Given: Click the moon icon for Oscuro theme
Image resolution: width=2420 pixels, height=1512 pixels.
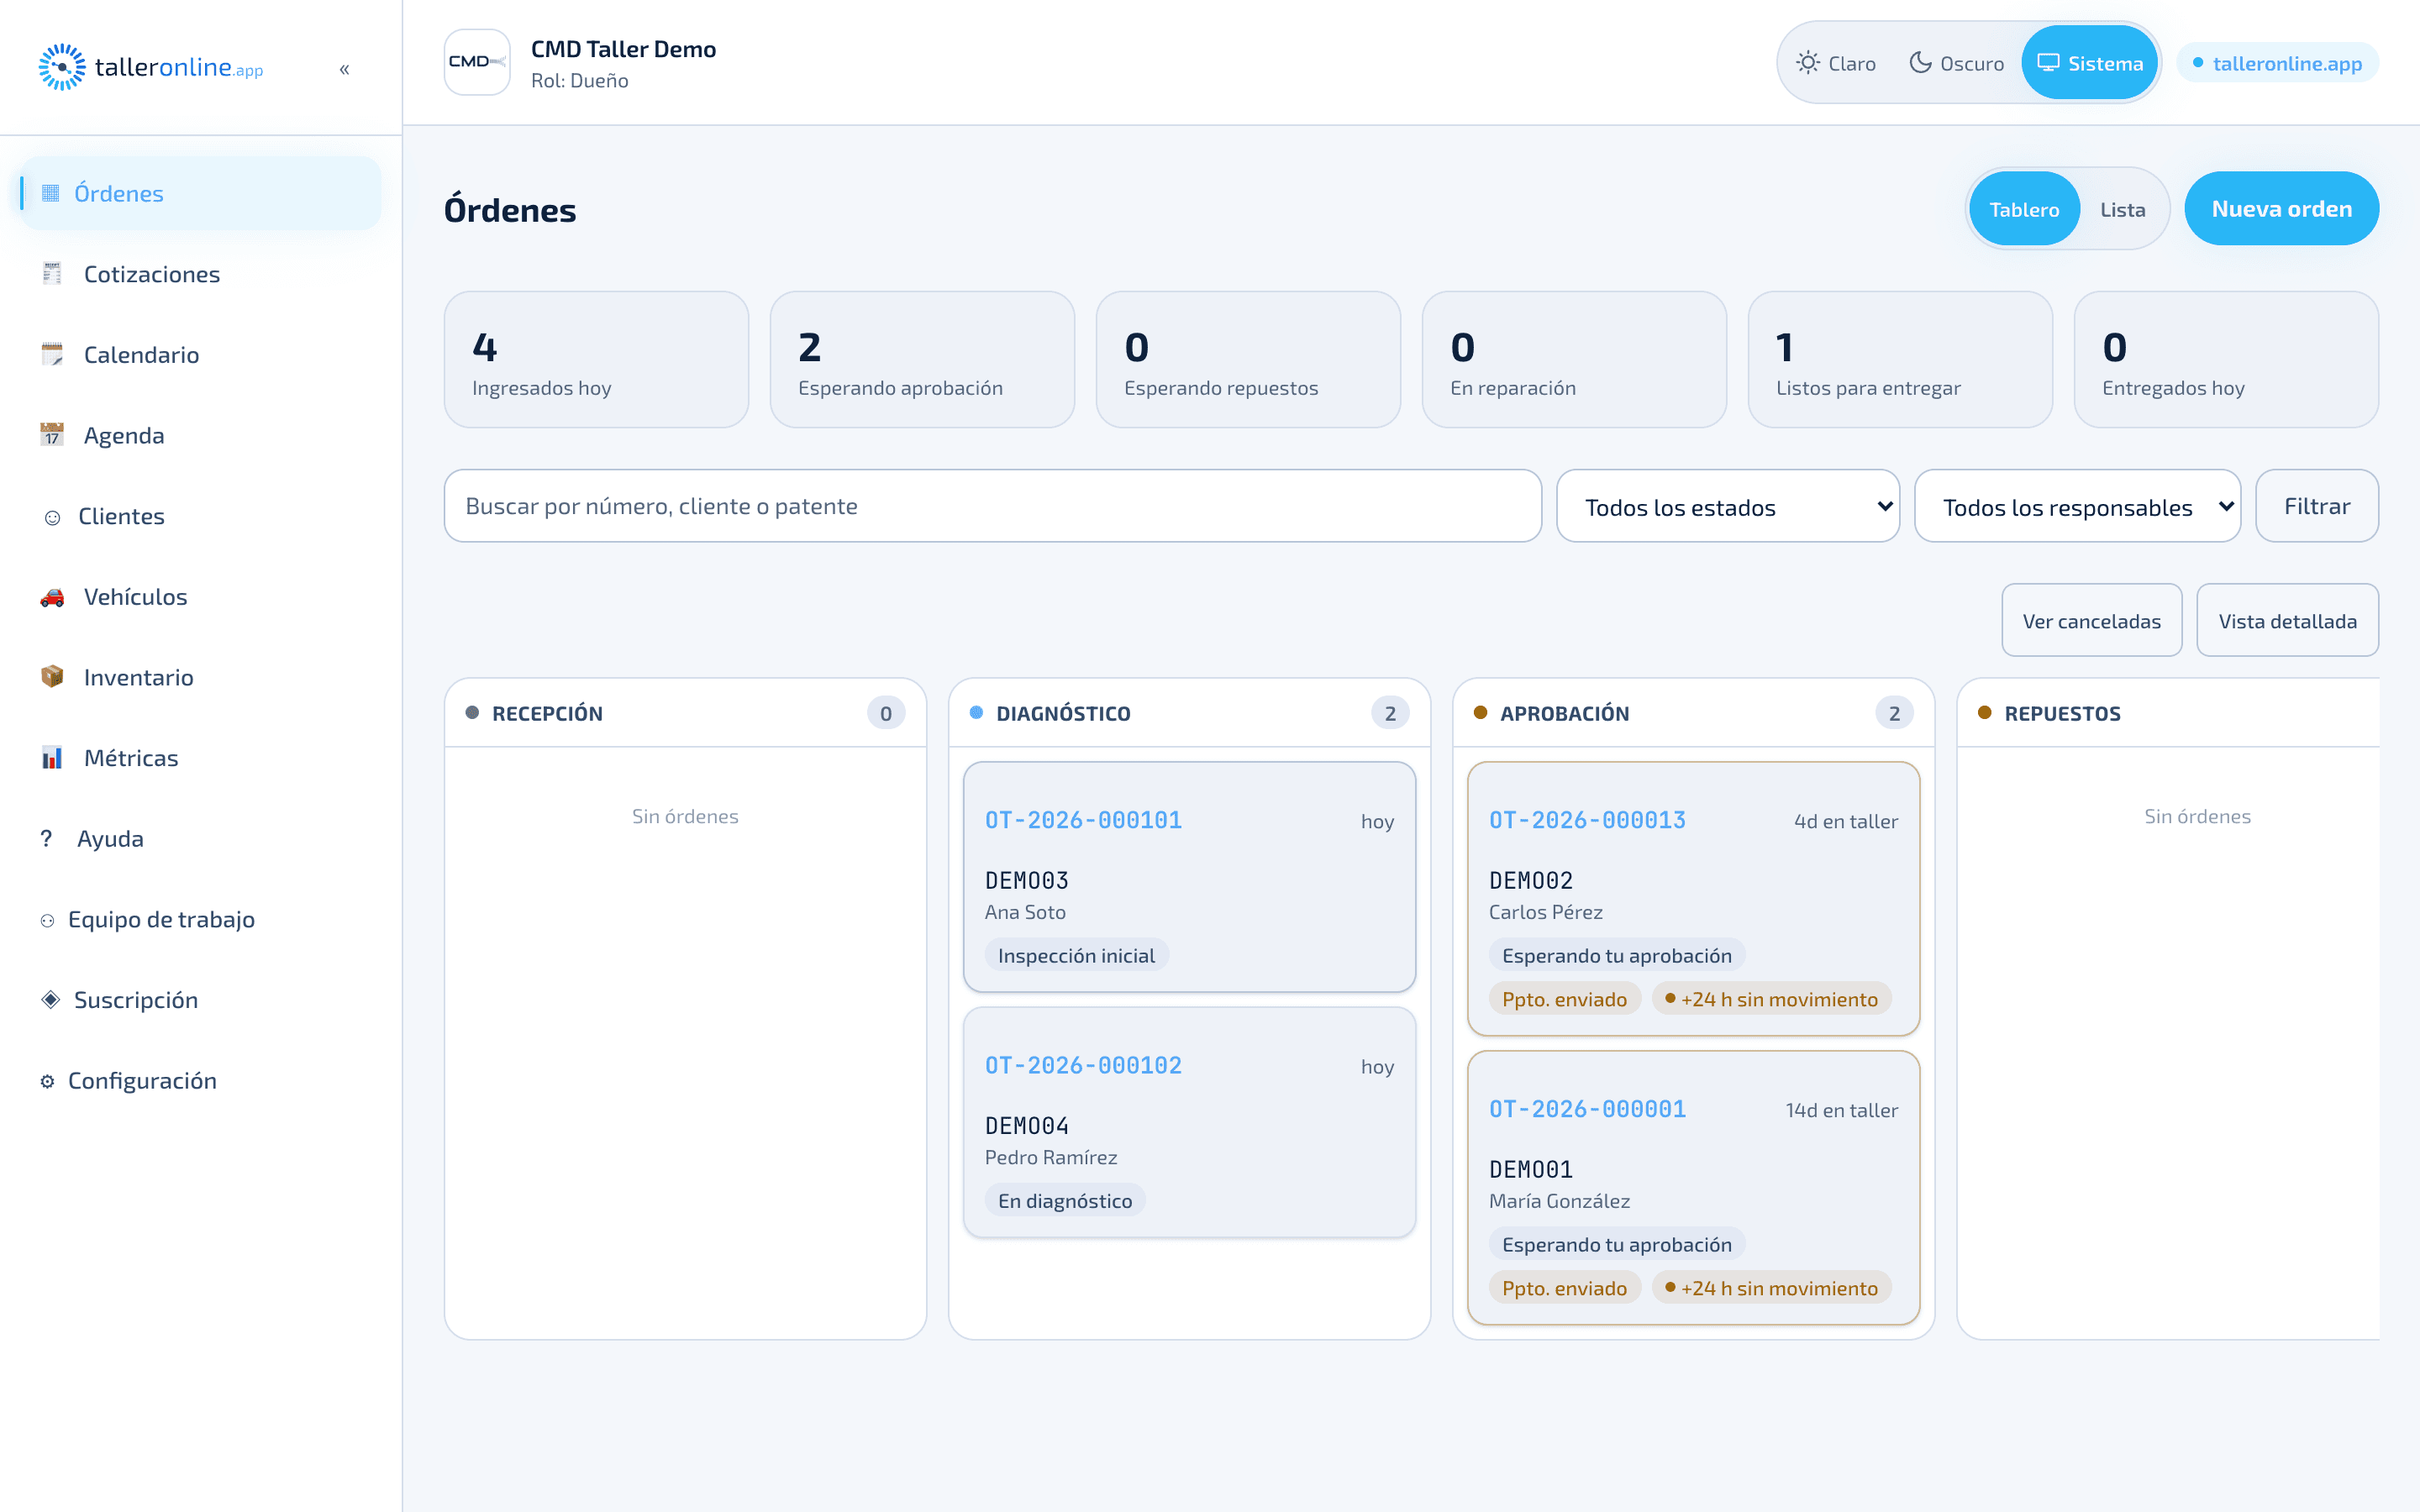Looking at the screenshot, I should pos(1920,63).
